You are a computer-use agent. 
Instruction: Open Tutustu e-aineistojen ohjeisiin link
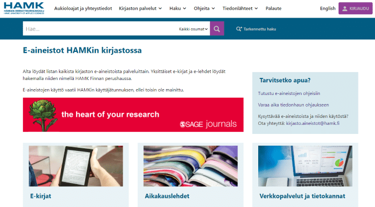tap(289, 93)
